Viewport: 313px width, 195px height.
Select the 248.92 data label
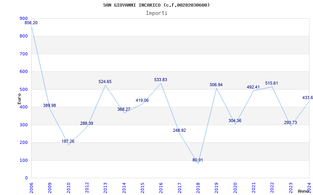coord(179,131)
